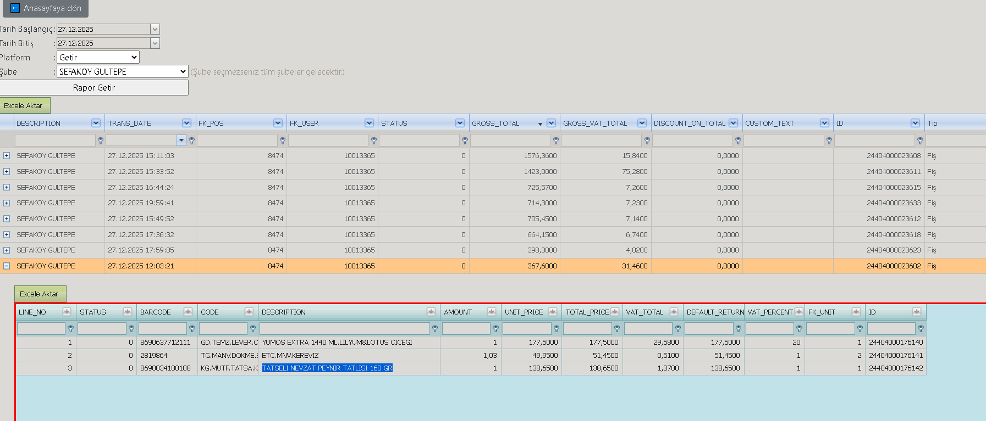Open the TRANS_DATE column header menu
Image resolution: width=986 pixels, height=421 pixels.
click(186, 123)
